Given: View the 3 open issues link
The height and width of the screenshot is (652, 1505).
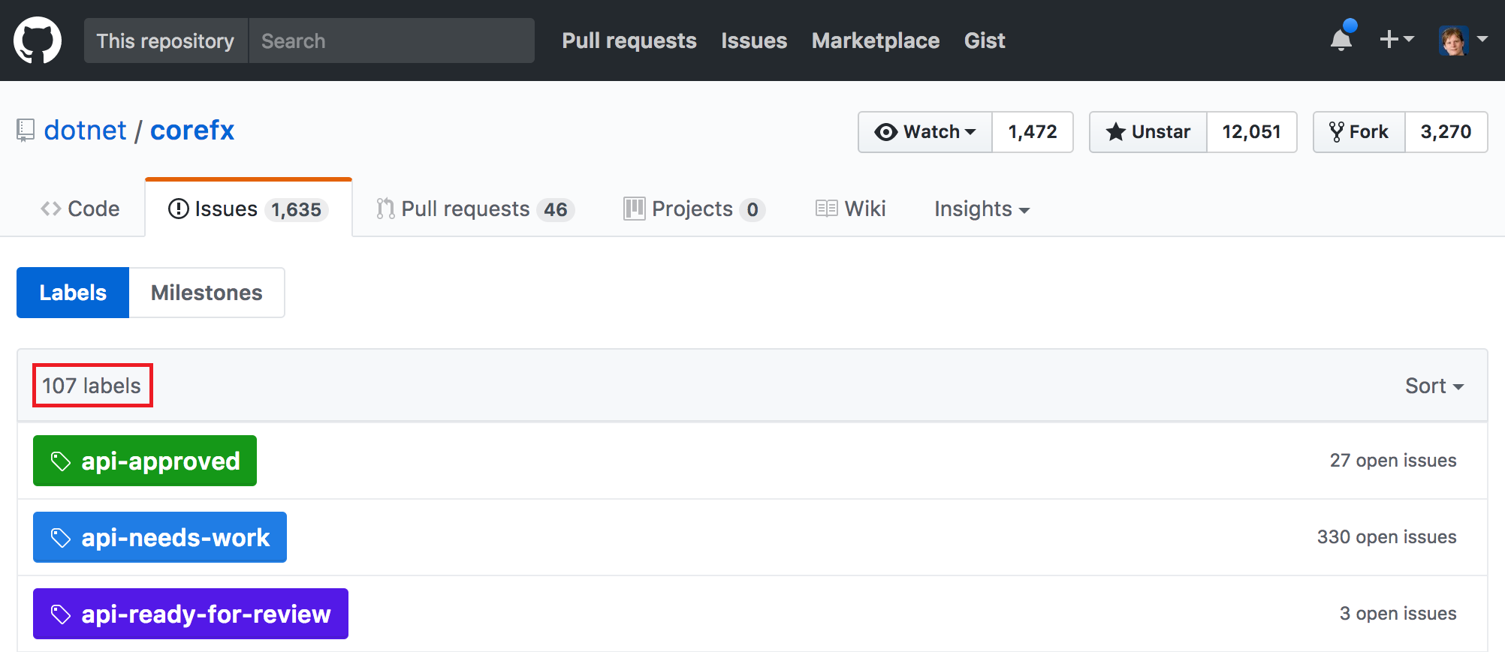Looking at the screenshot, I should tap(1398, 614).
